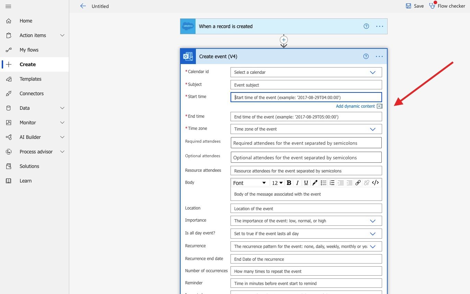The width and height of the screenshot is (470, 294).
Task: Expand the Monitor sidebar section
Action: (62, 123)
